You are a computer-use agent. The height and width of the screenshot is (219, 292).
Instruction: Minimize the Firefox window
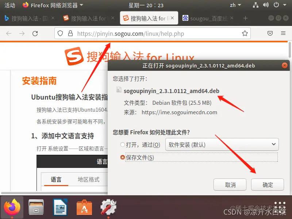click(x=271, y=18)
